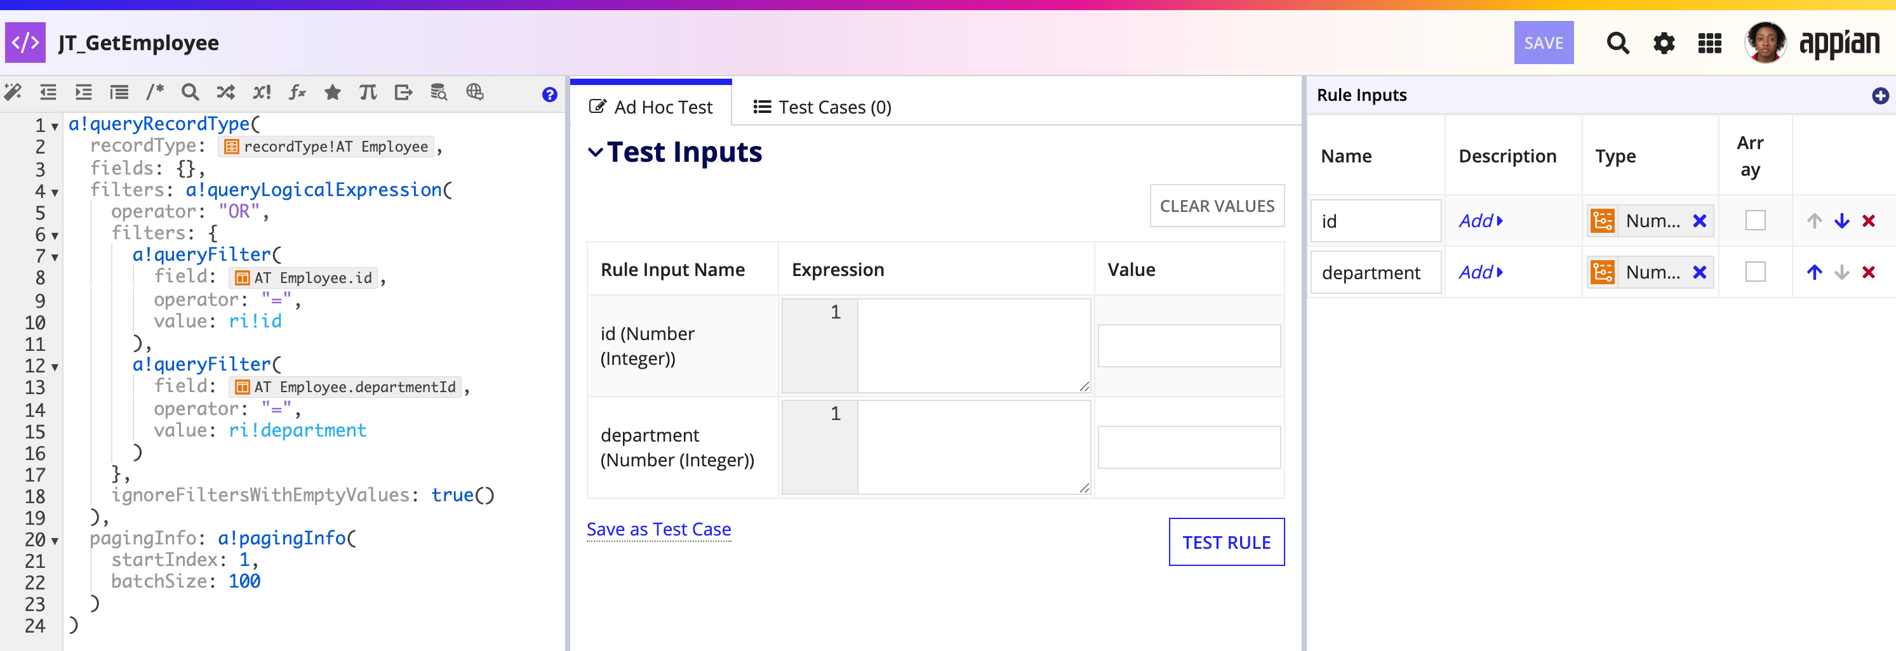
Task: Click the Save as Test Case link
Action: pos(658,529)
